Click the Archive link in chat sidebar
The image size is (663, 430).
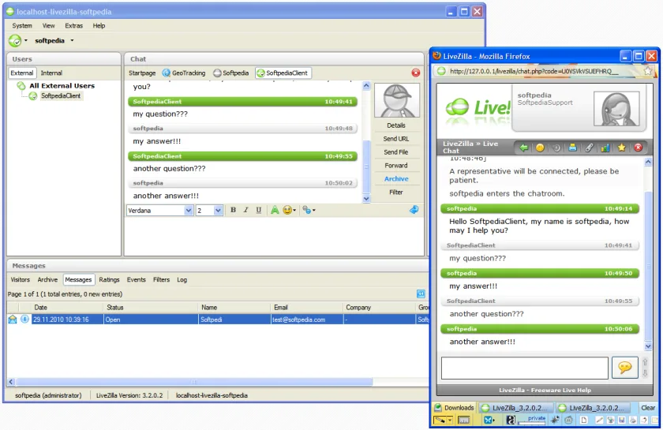[x=396, y=179]
